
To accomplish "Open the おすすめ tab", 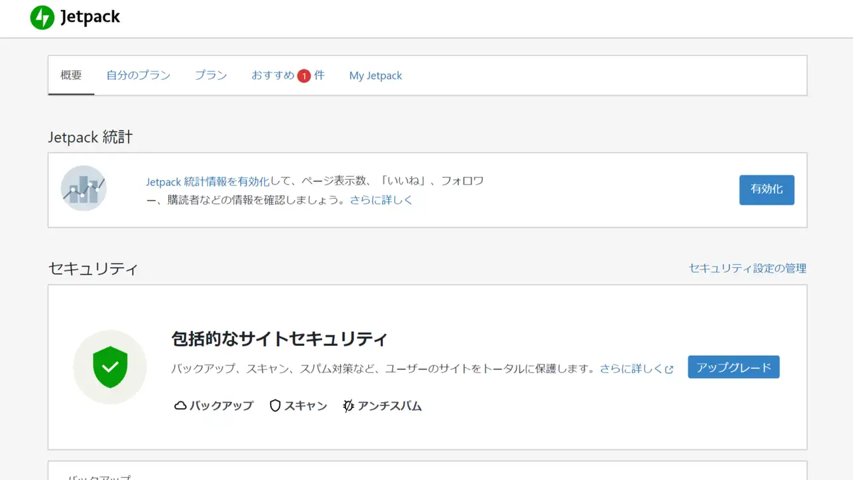I will 287,75.
